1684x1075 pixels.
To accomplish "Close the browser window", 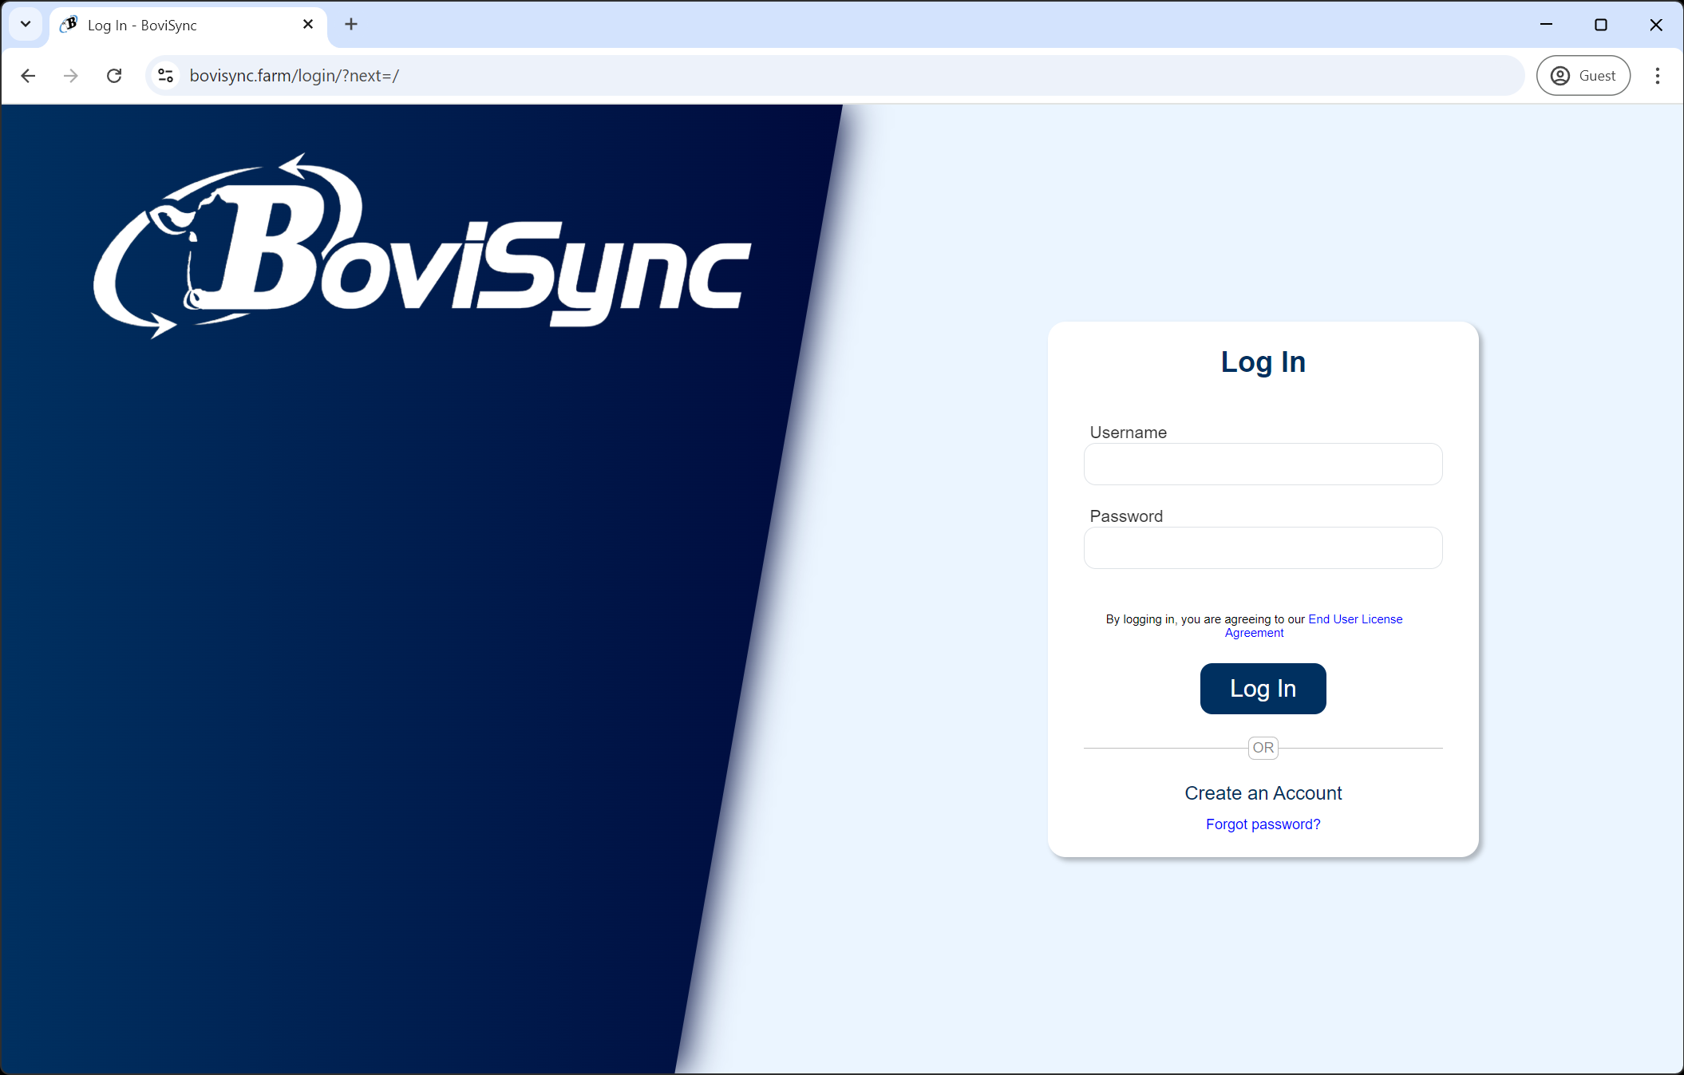I will pyautogui.click(x=1656, y=25).
